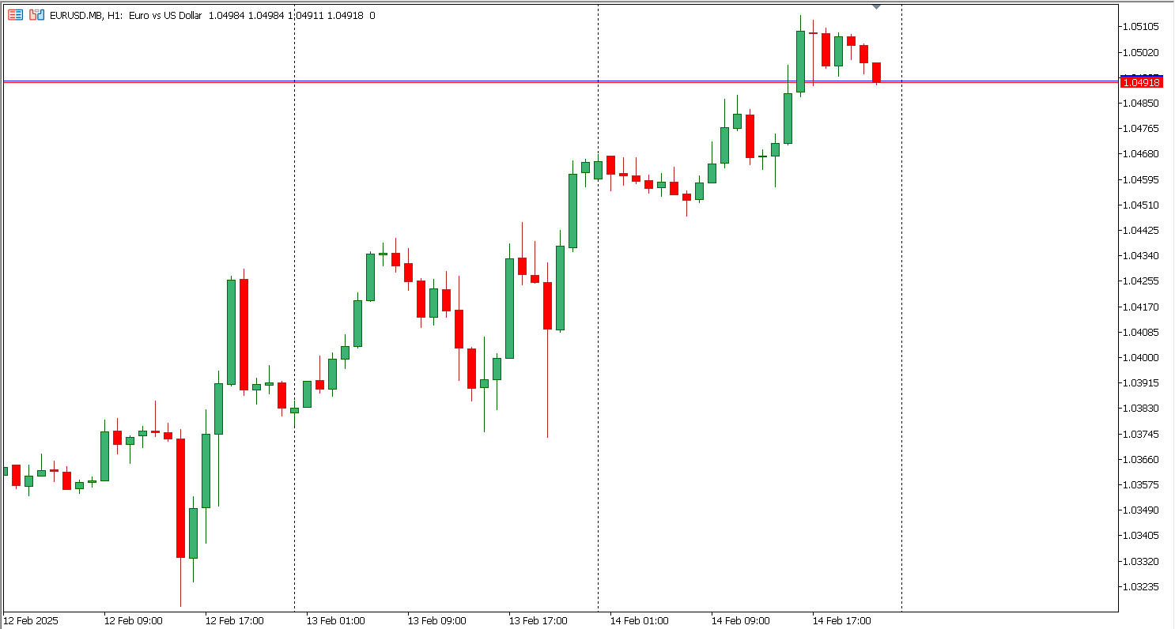Screen dimensions: 1175x629
Task: Click the horizontal bid price line
Action: point(474,82)
